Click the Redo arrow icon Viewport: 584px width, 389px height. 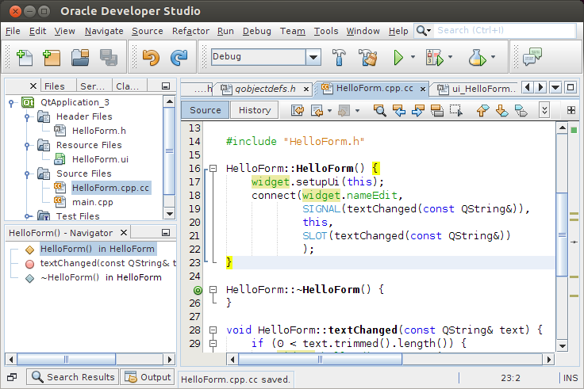point(179,57)
